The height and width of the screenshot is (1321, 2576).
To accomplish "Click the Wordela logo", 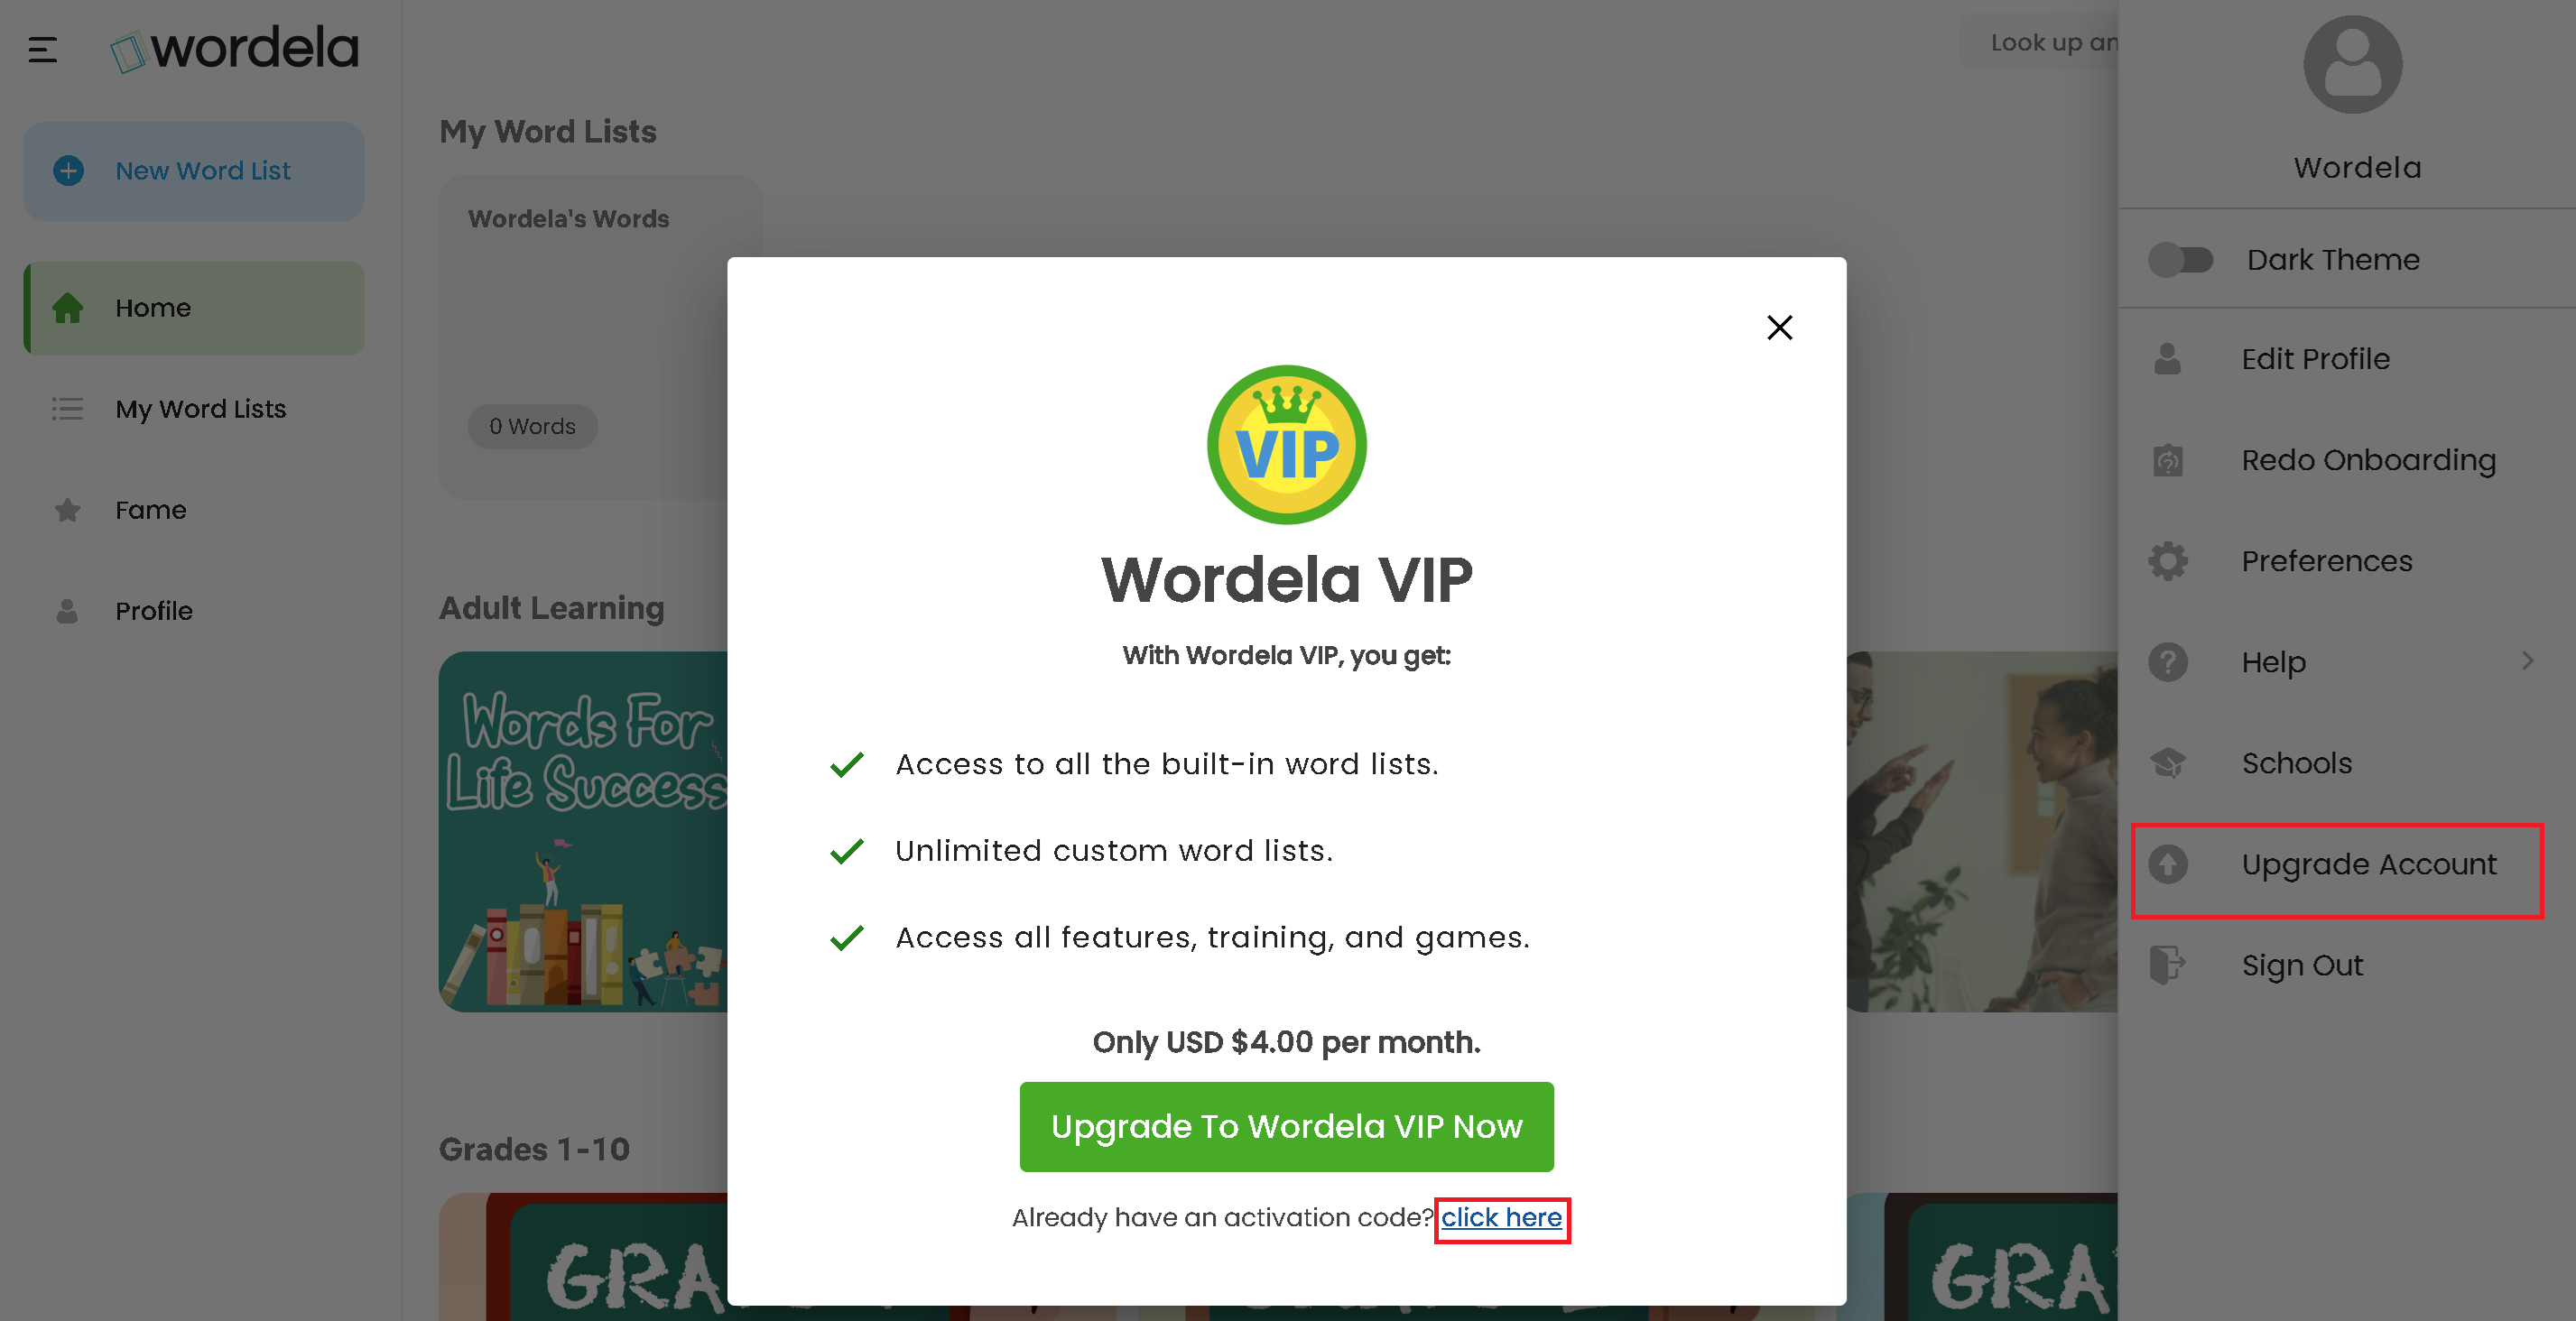I will tap(234, 49).
